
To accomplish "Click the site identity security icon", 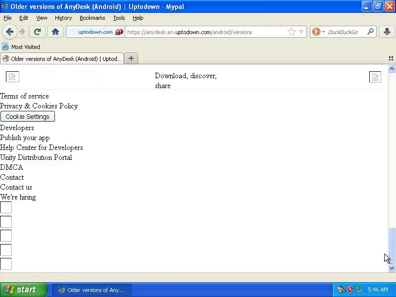I will click(119, 32).
